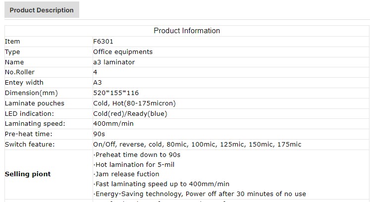The height and width of the screenshot is (202, 370).
Task: Click the Pre-heat time row label
Action: (x=28, y=134)
